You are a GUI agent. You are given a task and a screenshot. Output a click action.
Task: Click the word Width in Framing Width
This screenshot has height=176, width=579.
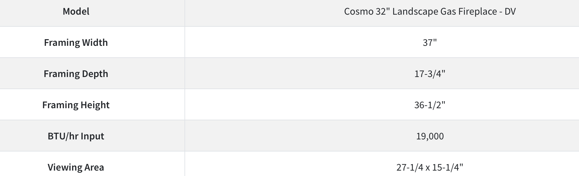pos(95,43)
